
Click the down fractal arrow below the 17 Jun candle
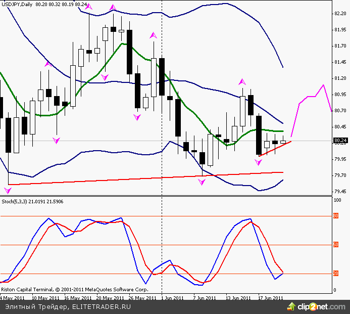click(x=259, y=162)
